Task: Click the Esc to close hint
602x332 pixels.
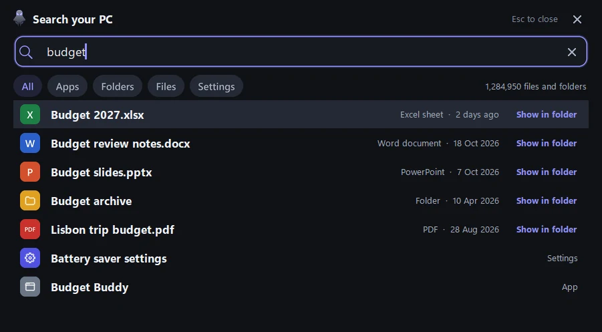Action: tap(535, 19)
